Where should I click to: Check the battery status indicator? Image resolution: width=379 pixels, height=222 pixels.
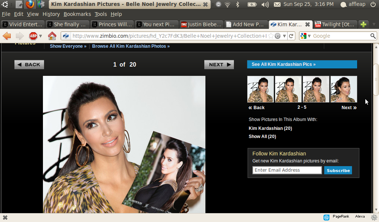(x=252, y=4)
